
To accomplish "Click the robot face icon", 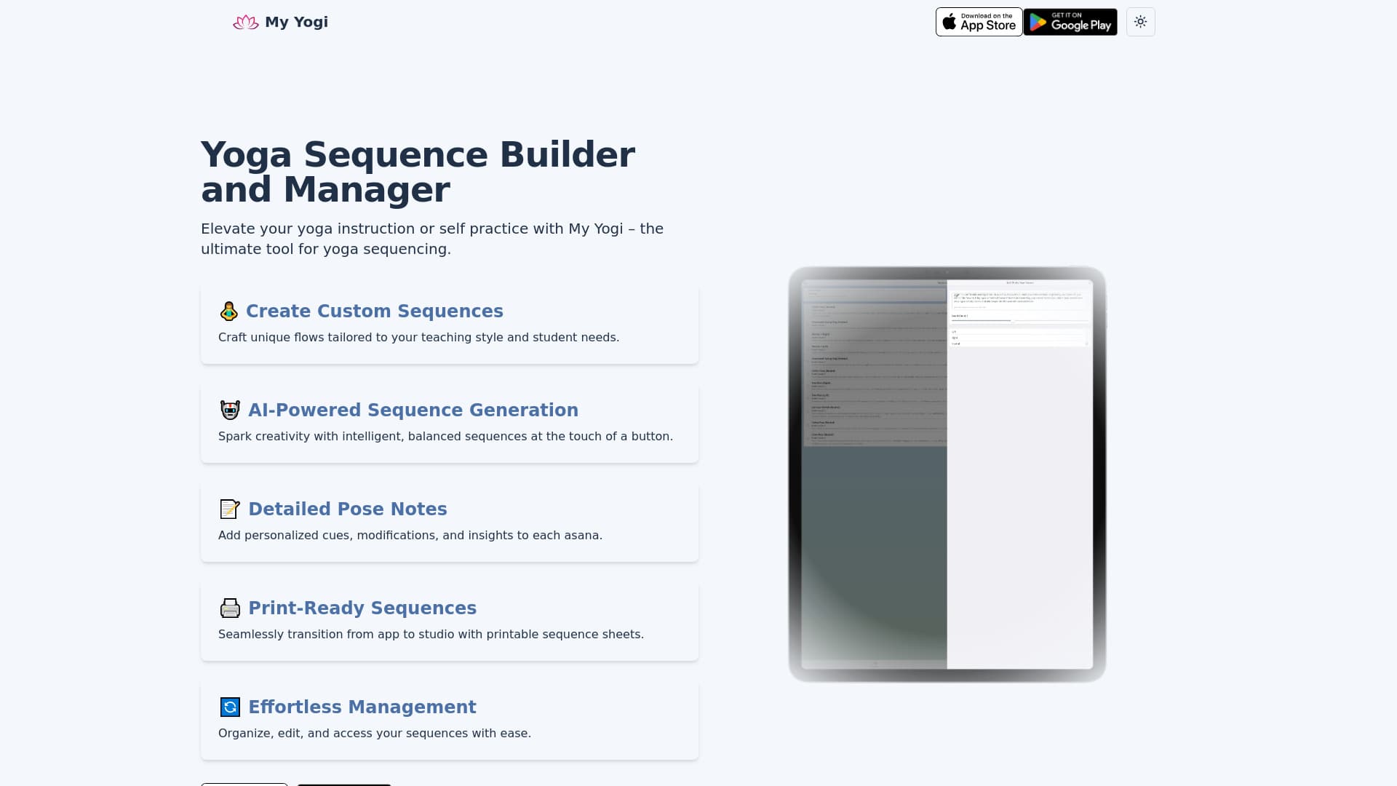I will (230, 410).
